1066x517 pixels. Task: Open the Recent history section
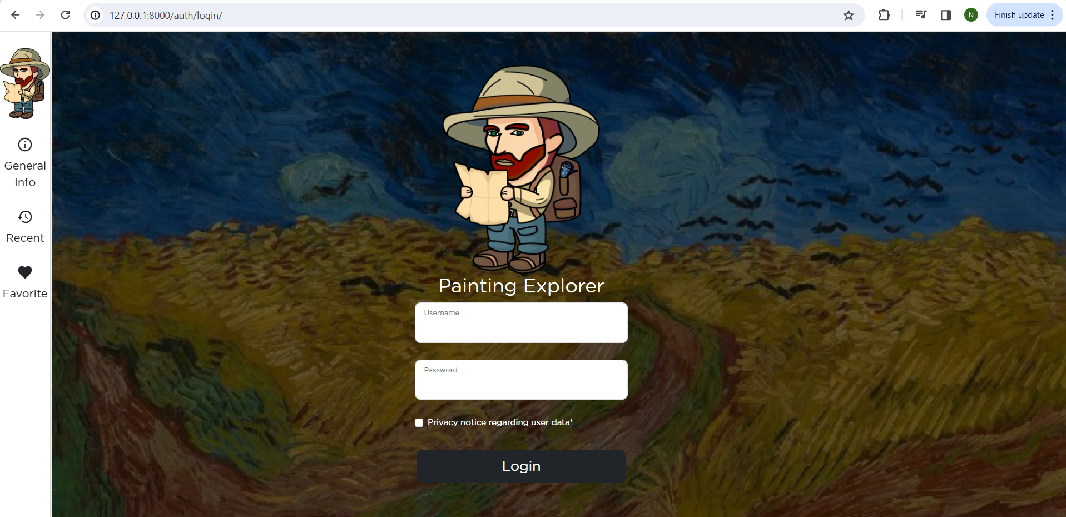(x=25, y=227)
